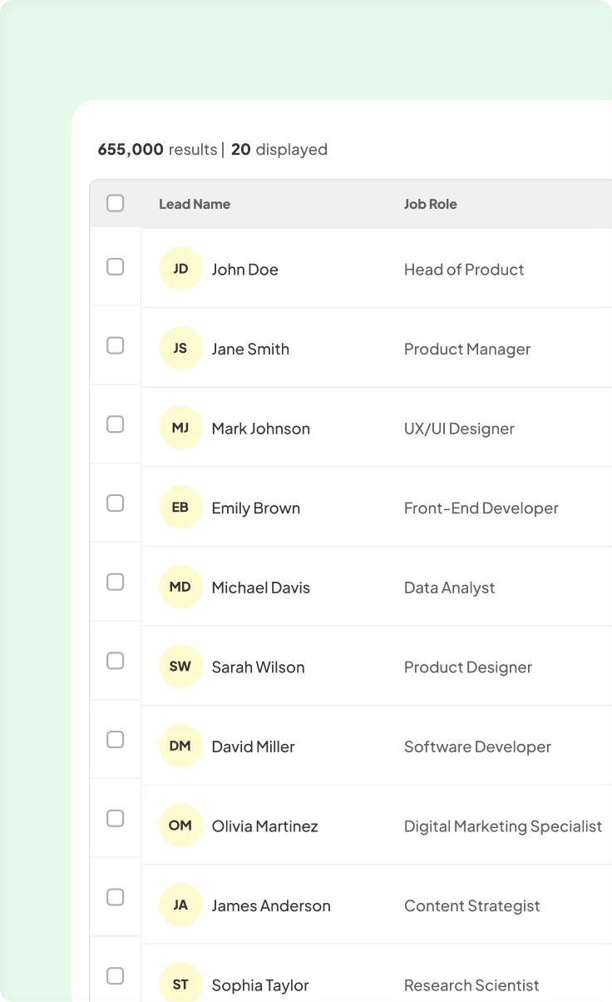Select the Content Strategist cell

click(x=472, y=905)
